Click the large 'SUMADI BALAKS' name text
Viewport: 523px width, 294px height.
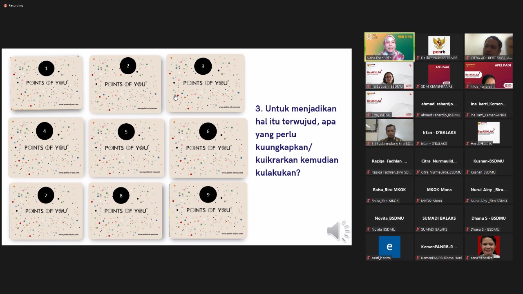[439, 218]
